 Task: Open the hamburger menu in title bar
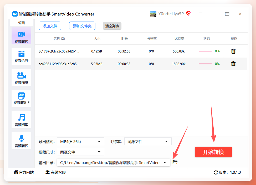201,14
